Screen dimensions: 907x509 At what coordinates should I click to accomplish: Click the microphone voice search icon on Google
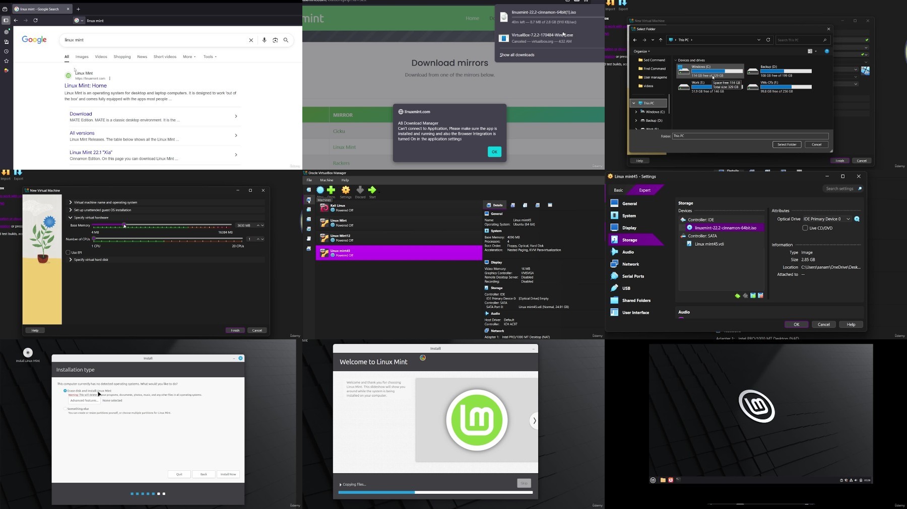coord(264,40)
